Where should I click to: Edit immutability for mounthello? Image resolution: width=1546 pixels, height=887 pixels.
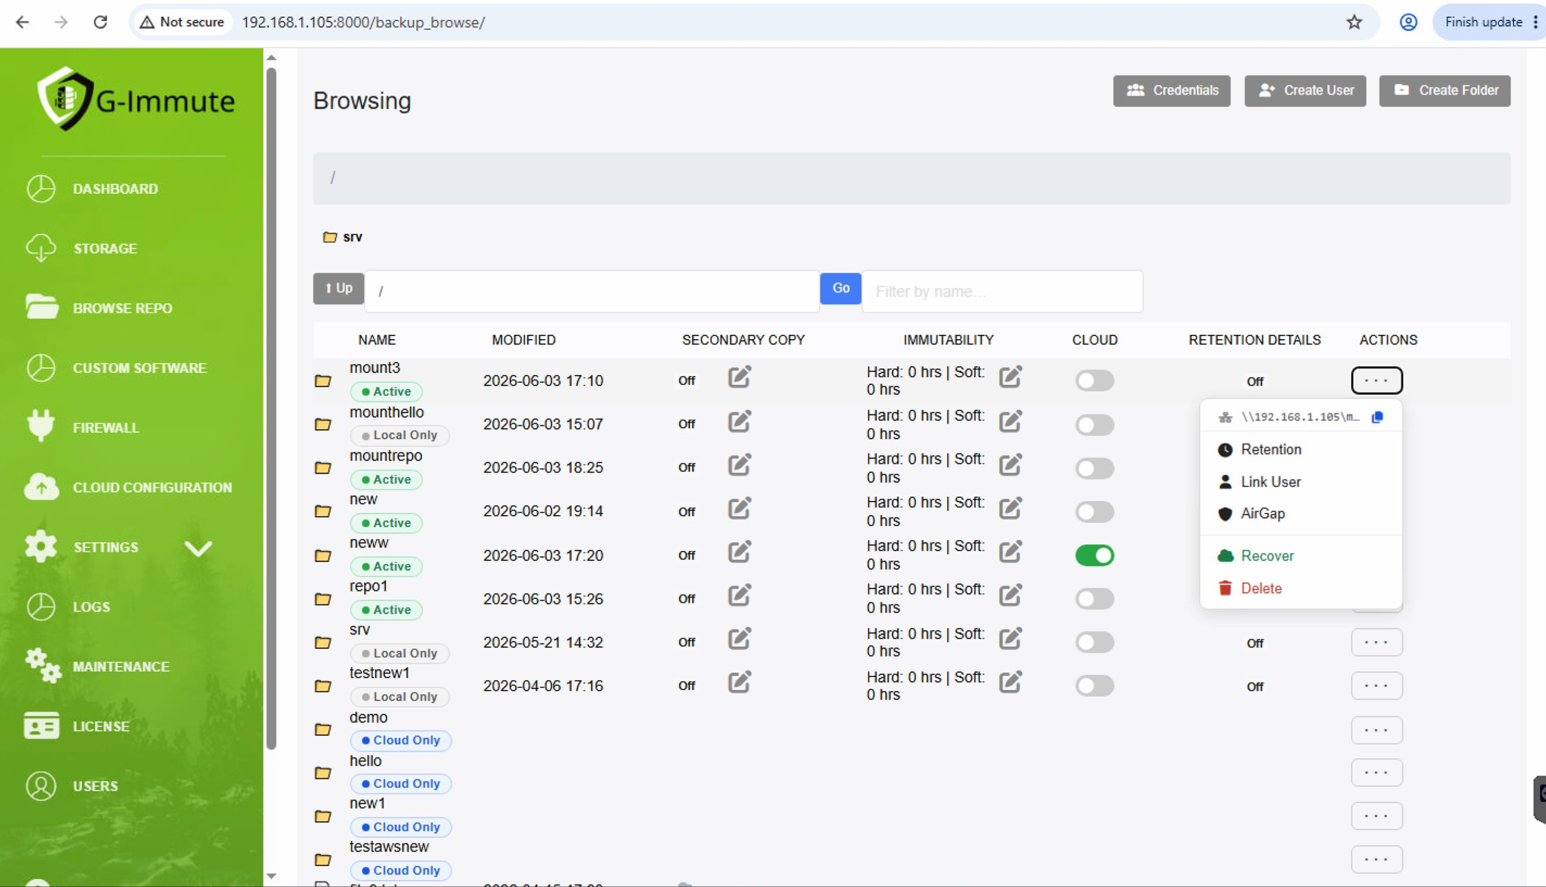pyautogui.click(x=1010, y=421)
